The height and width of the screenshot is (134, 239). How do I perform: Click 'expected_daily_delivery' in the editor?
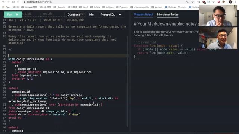click(x=27, y=101)
